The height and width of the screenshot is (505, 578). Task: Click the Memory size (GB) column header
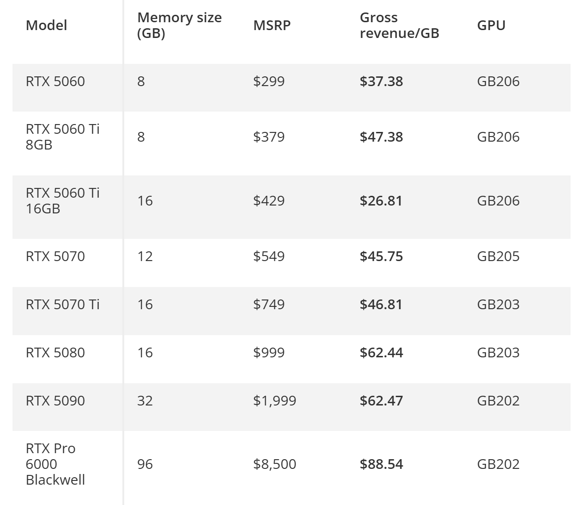pyautogui.click(x=179, y=25)
